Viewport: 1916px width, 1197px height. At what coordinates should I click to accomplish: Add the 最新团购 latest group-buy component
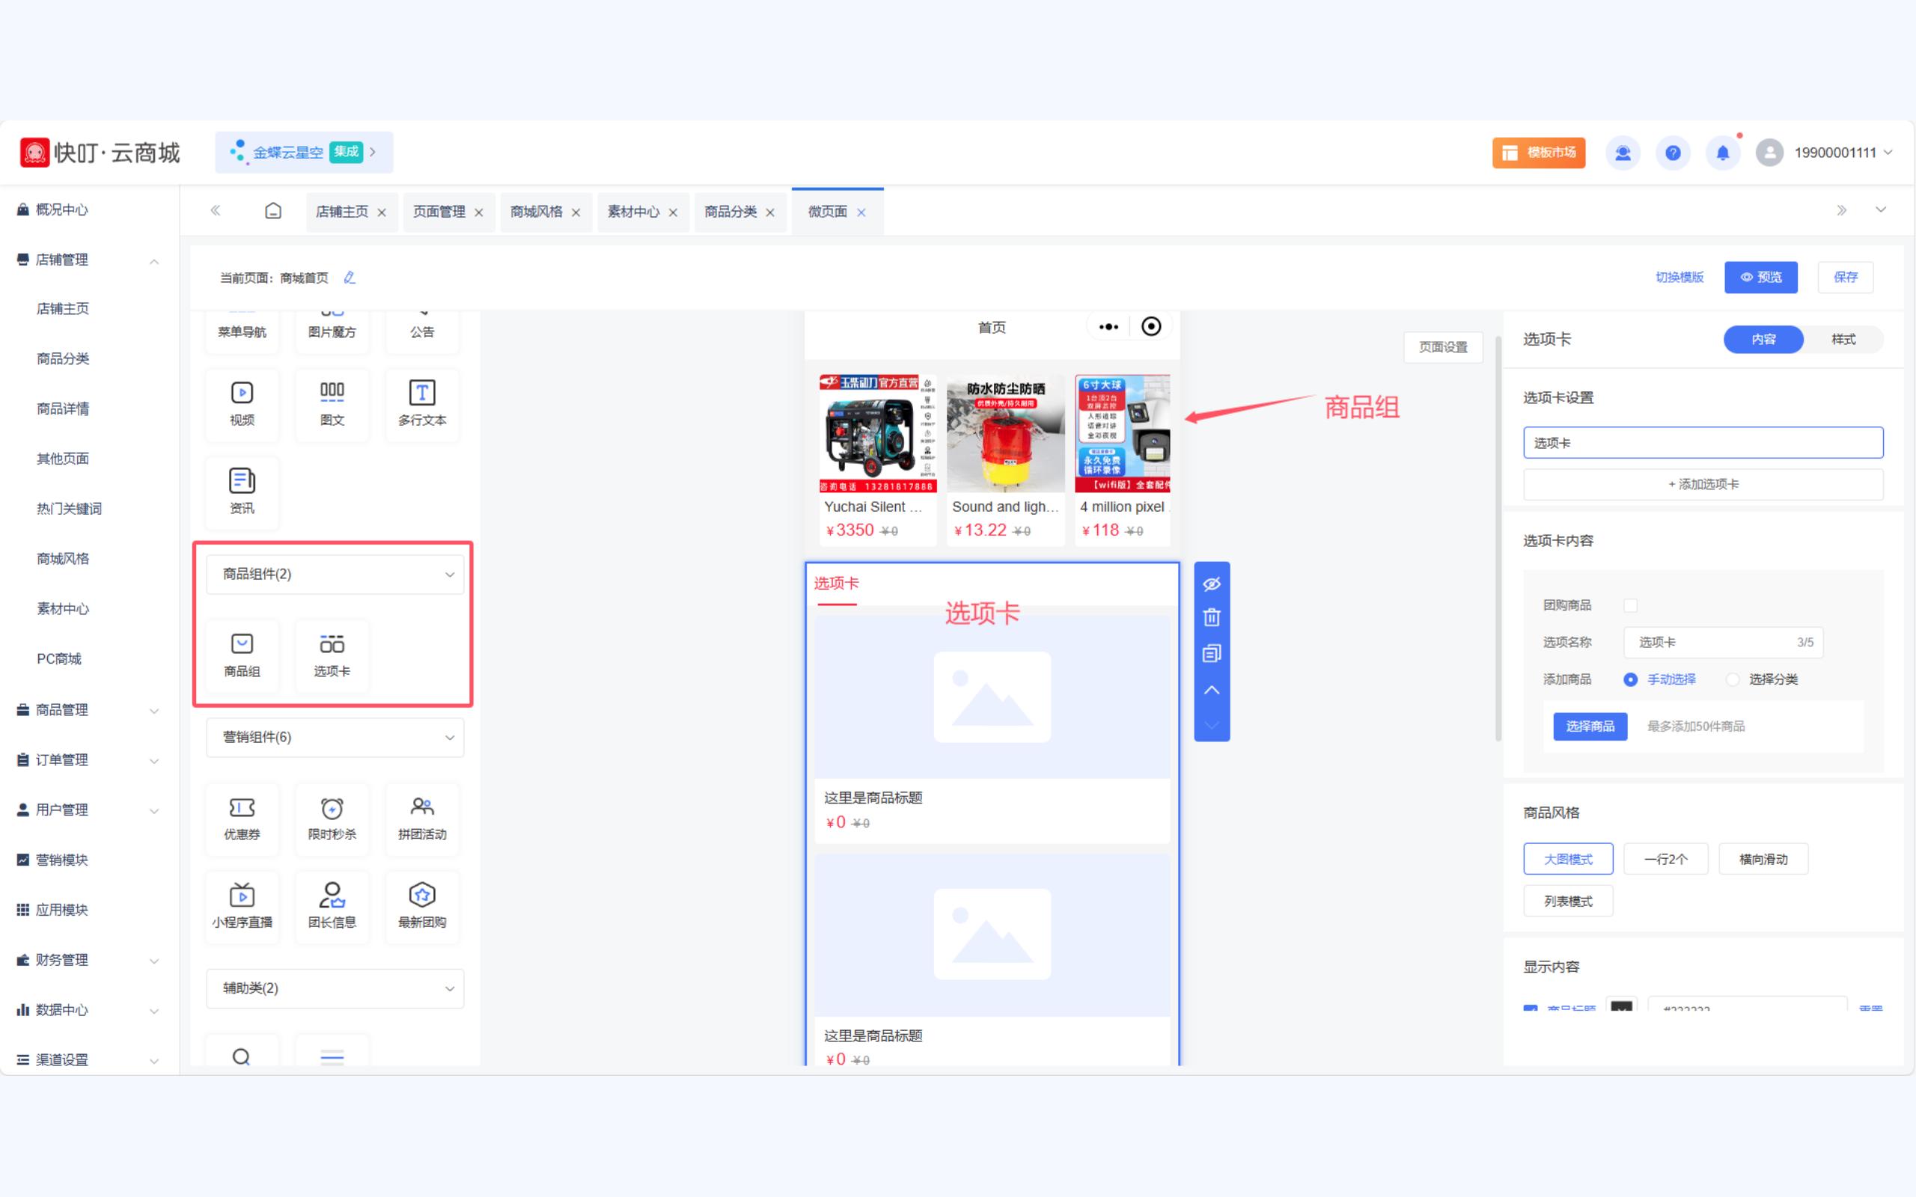pos(422,906)
